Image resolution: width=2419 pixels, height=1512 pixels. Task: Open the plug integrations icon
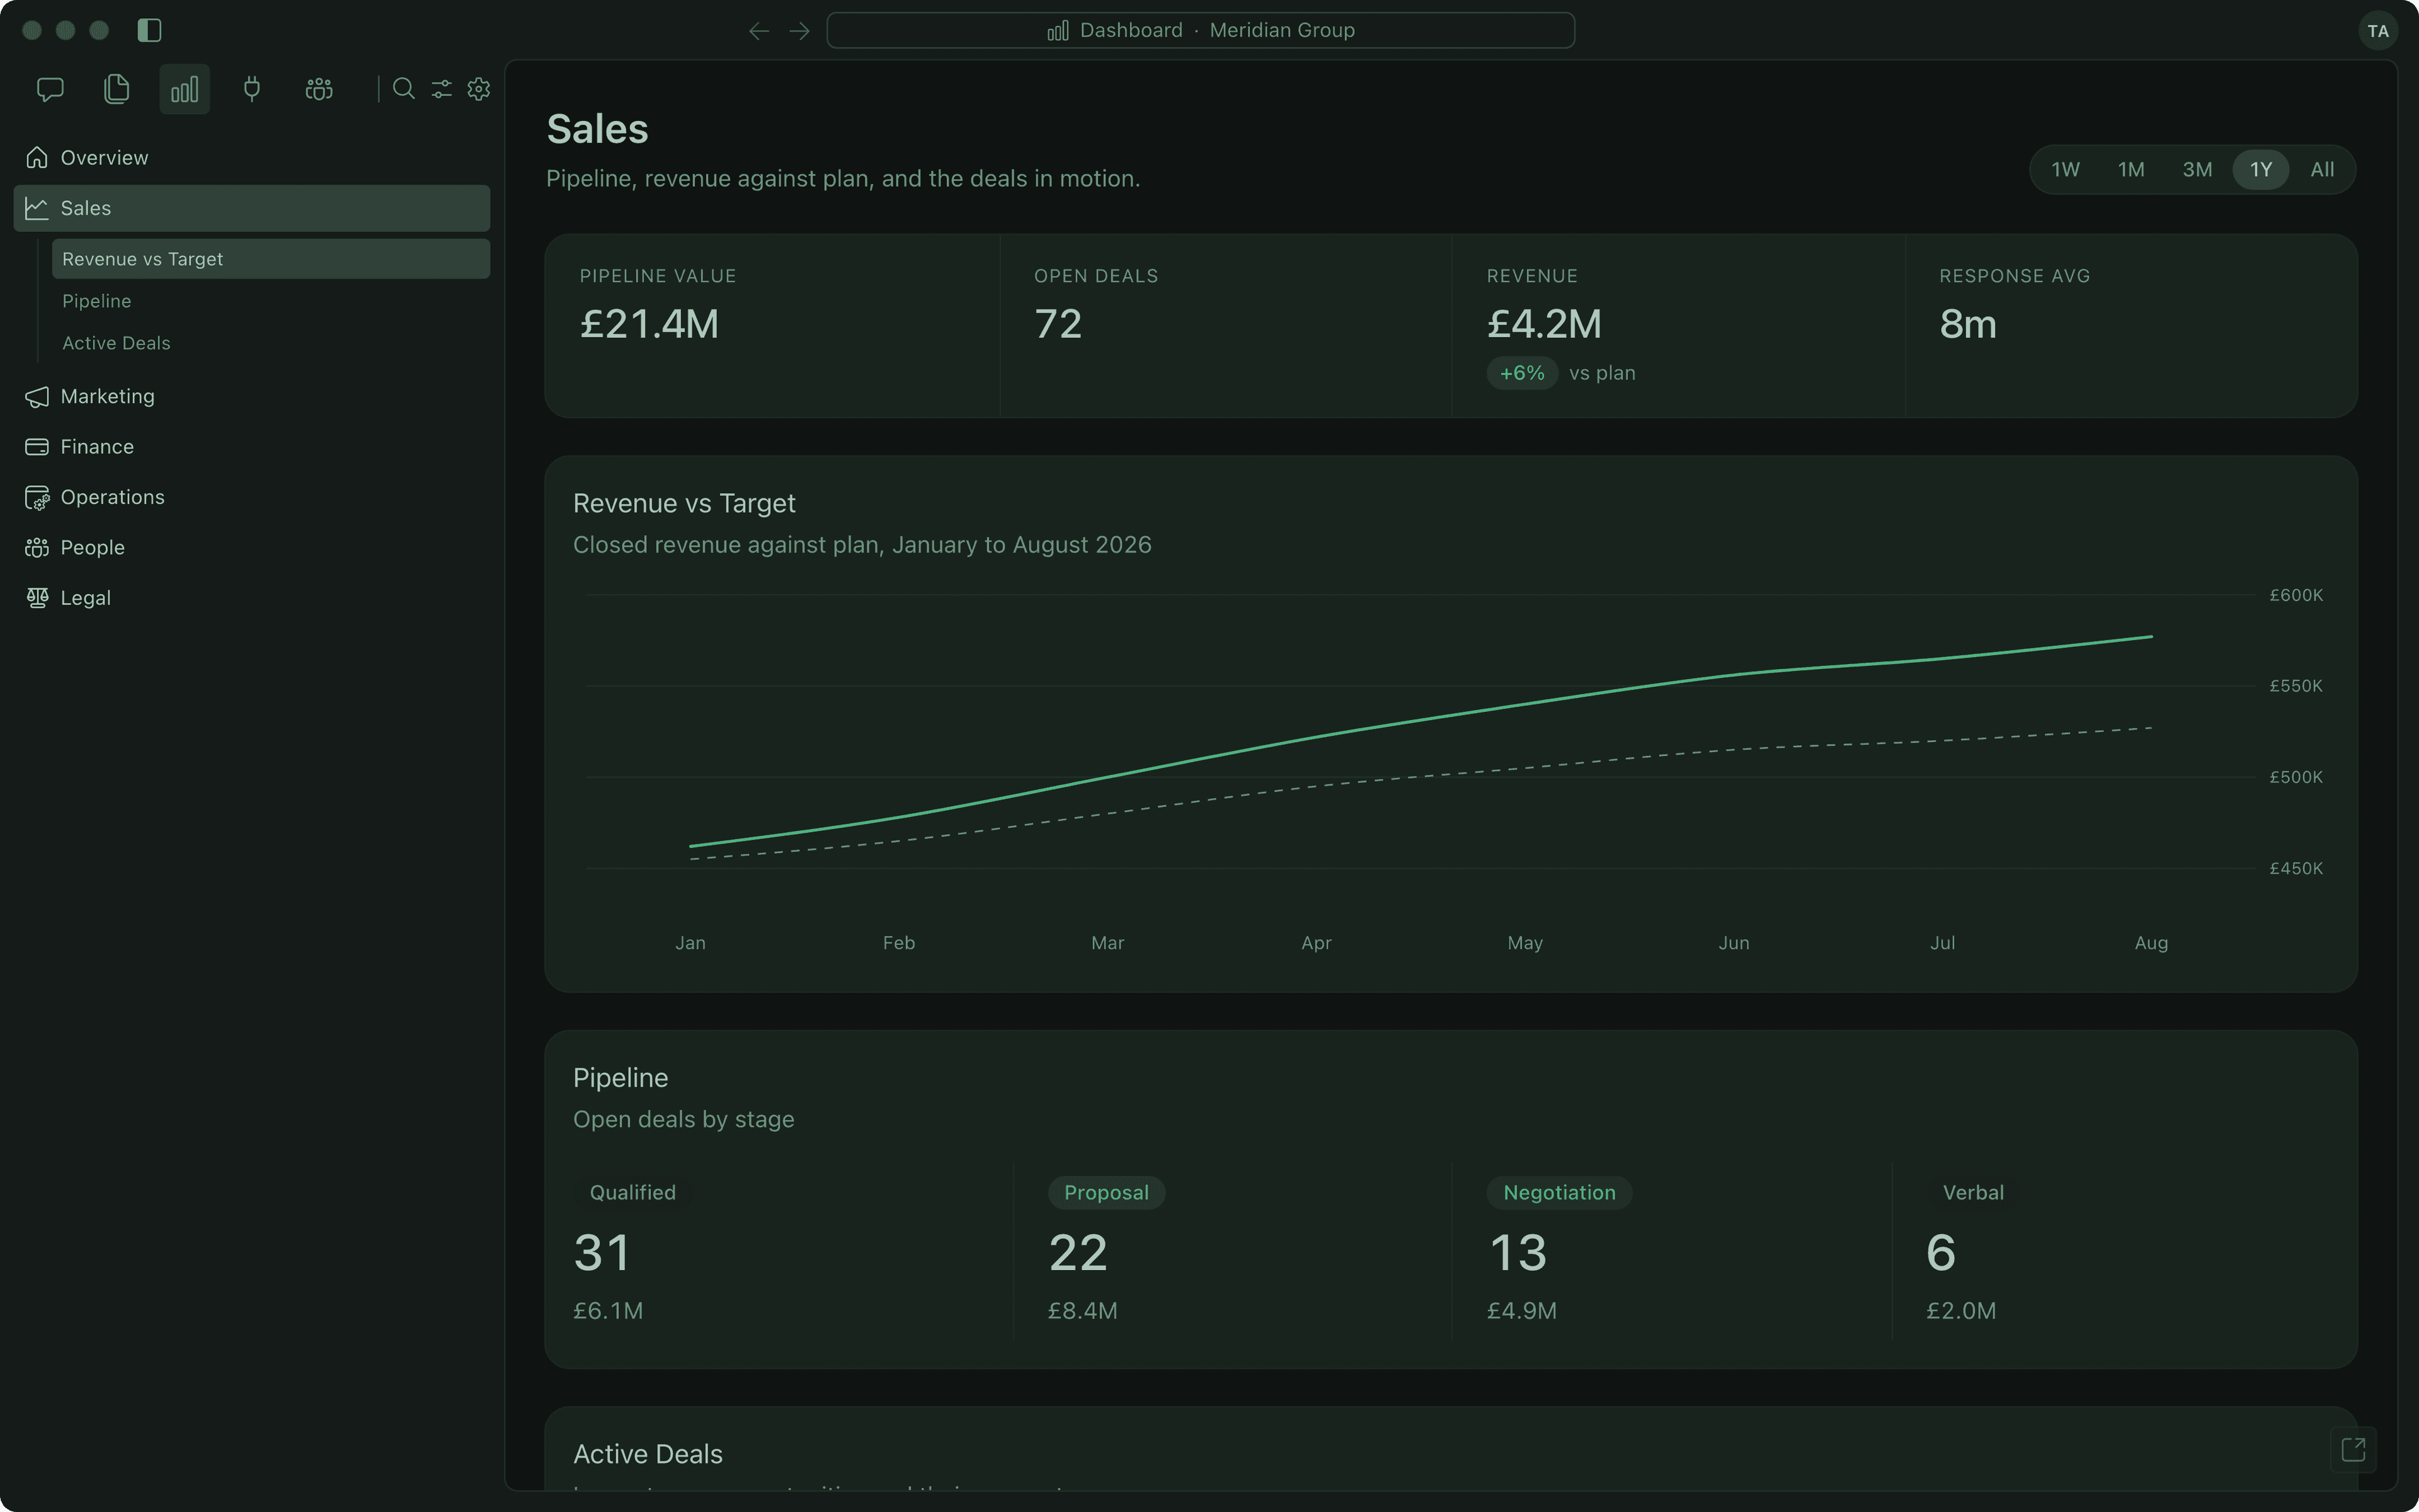[252, 89]
